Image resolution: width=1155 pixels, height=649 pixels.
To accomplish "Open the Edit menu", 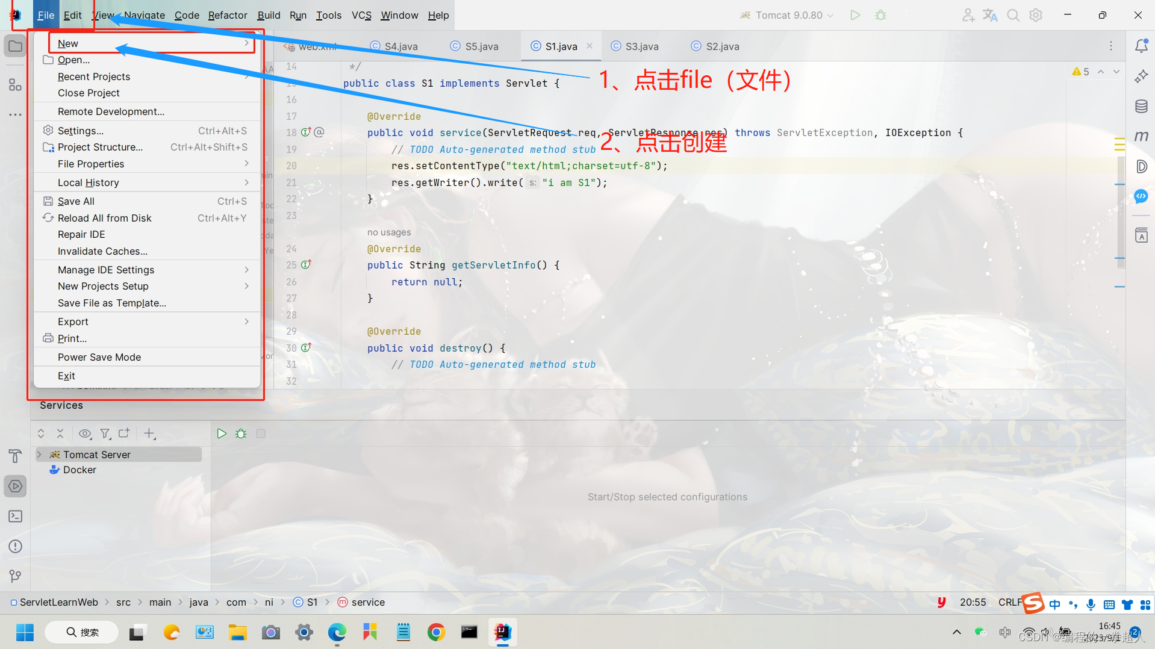I will coord(72,15).
